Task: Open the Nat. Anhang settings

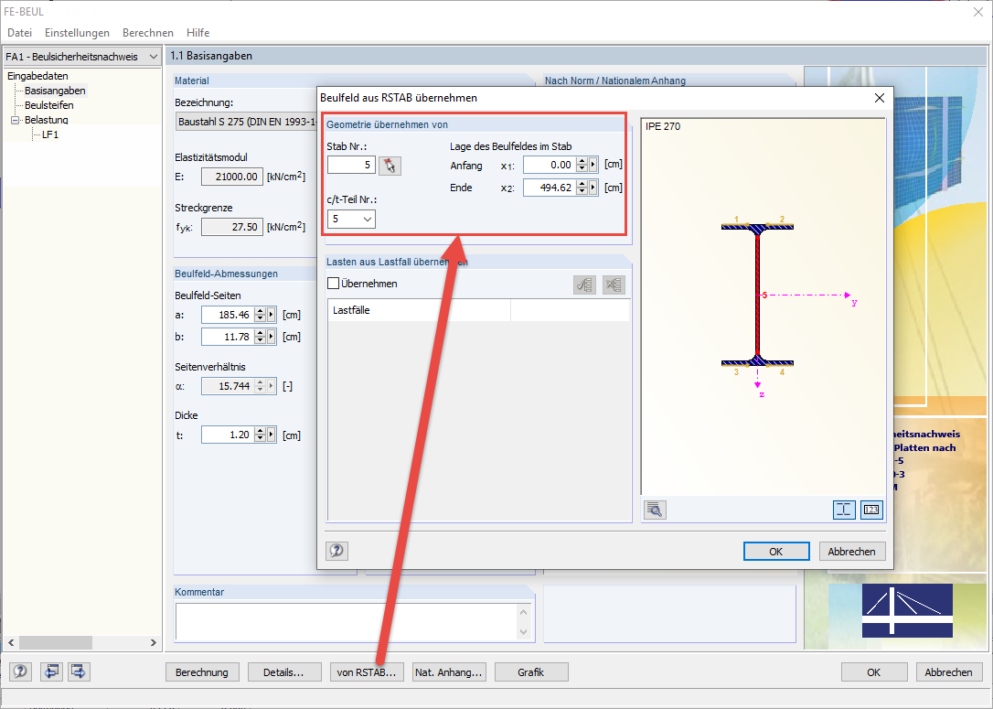Action: 449,671
